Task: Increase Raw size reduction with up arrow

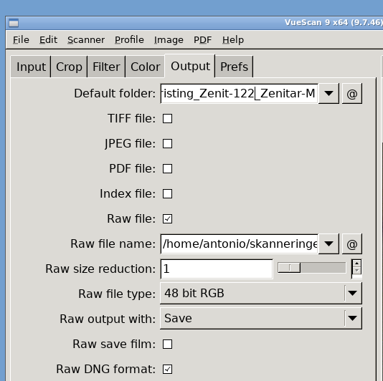Action: click(357, 264)
